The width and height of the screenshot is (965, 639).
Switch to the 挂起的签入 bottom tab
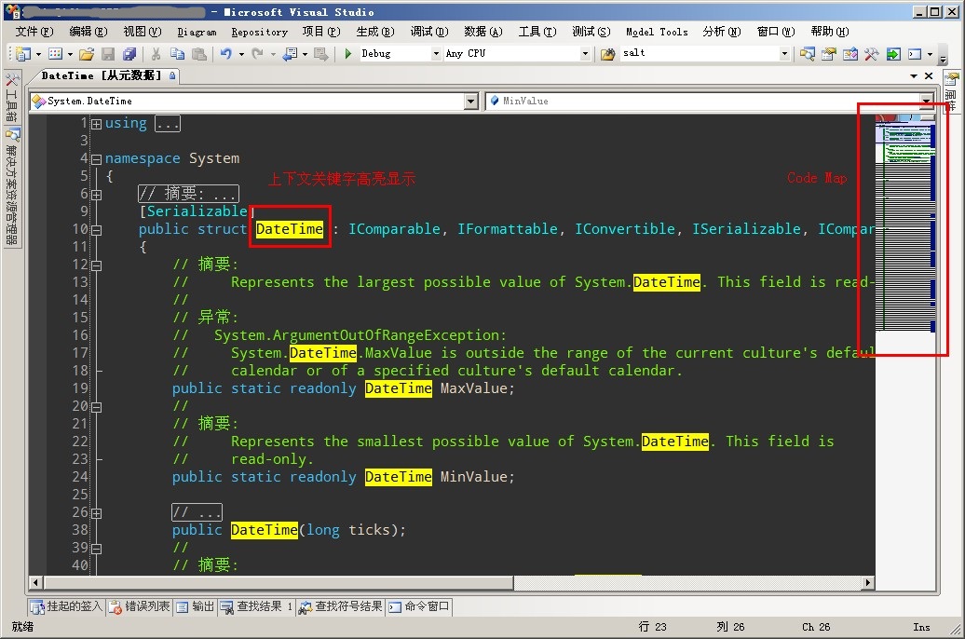pos(66,607)
